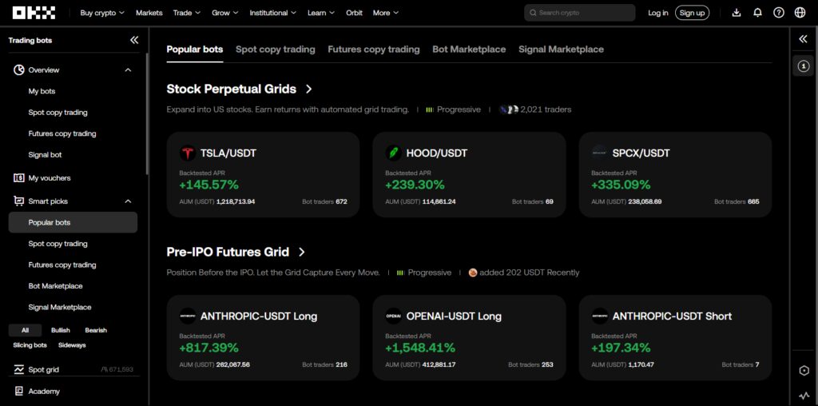The image size is (818, 406).
Task: Open the More dropdown menu
Action: tap(386, 13)
